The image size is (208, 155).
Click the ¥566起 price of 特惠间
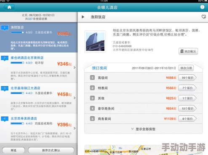pyautogui.click(x=171, y=88)
